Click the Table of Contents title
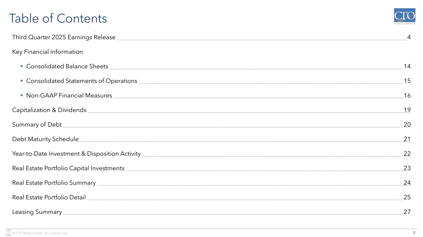423x237 pixels. 58,18
